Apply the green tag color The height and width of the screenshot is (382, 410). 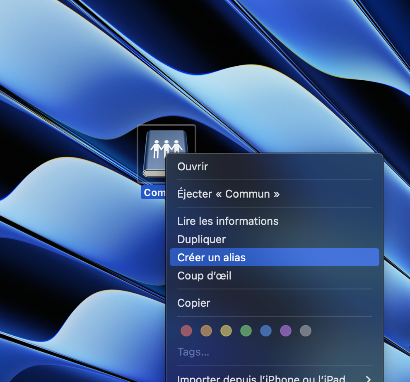[x=246, y=331]
